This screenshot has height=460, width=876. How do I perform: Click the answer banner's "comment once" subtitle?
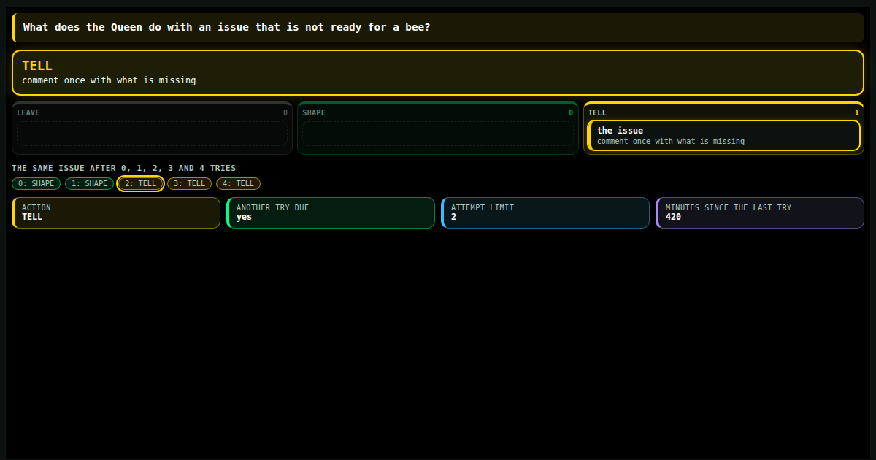[x=109, y=80]
